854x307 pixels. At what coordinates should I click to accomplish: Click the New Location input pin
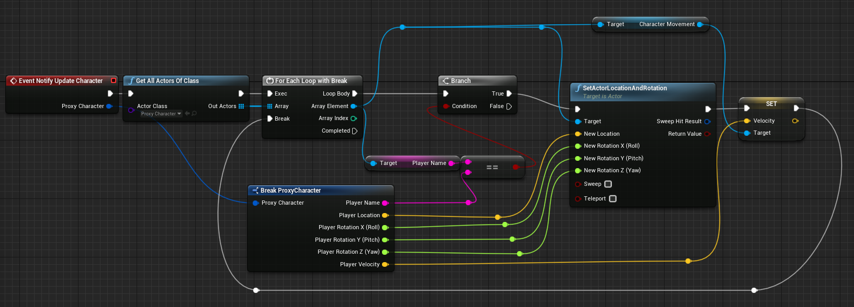578,134
